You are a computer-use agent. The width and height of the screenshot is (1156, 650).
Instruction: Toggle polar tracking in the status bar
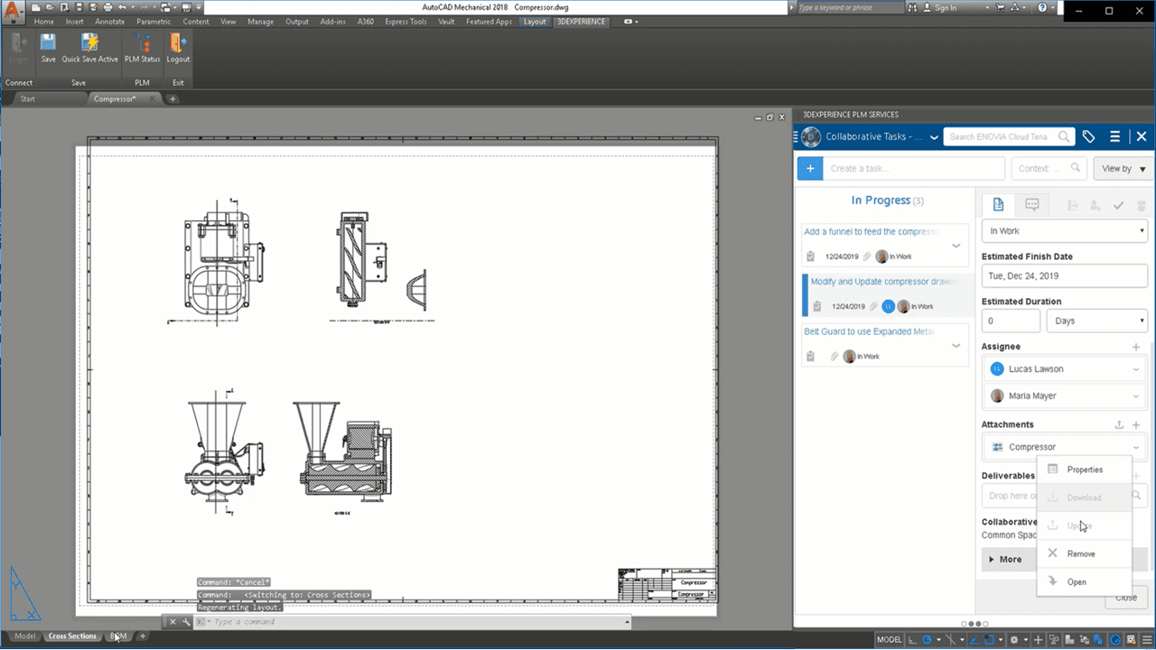[927, 639]
